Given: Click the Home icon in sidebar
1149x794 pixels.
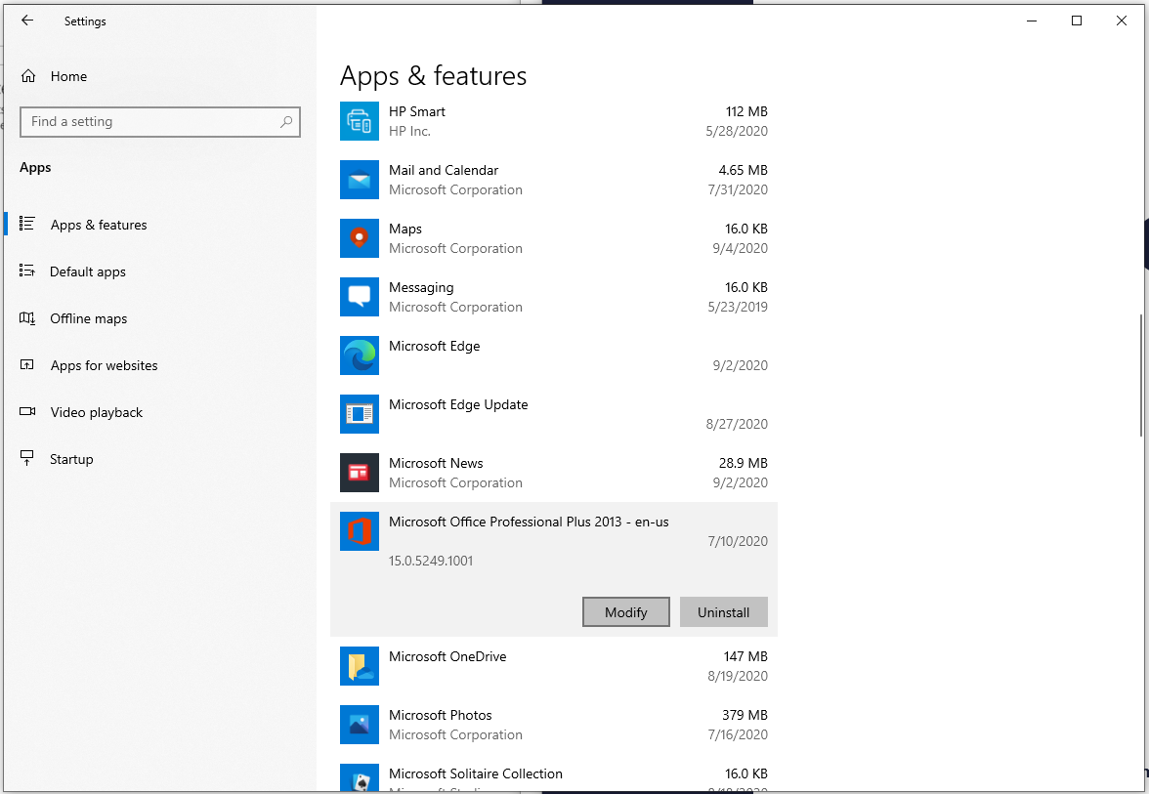Looking at the screenshot, I should tap(28, 76).
